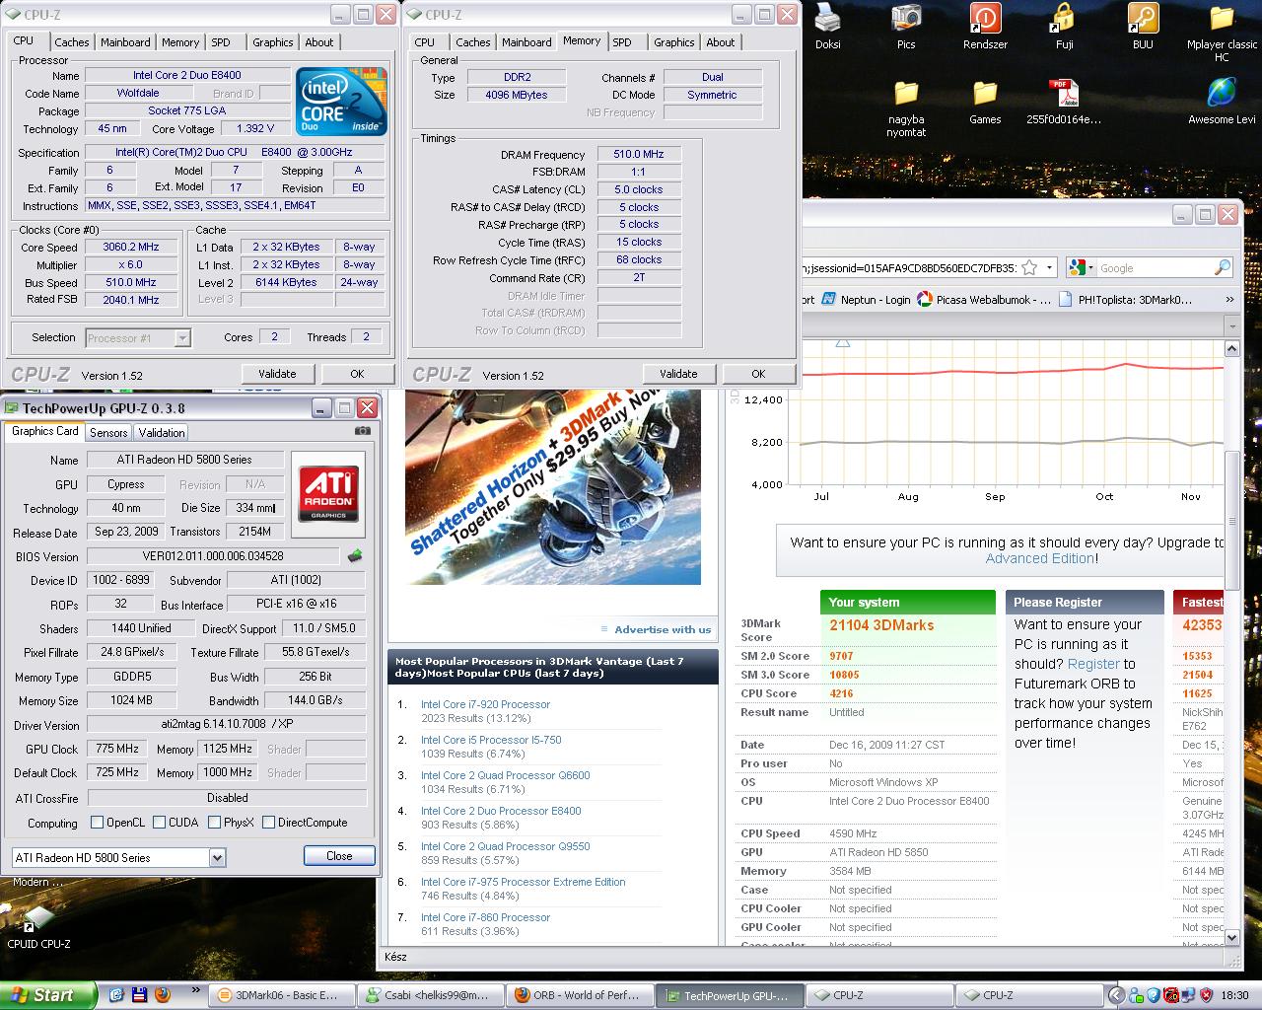Click the GPU-Z screenshot camera icon

pos(363,431)
